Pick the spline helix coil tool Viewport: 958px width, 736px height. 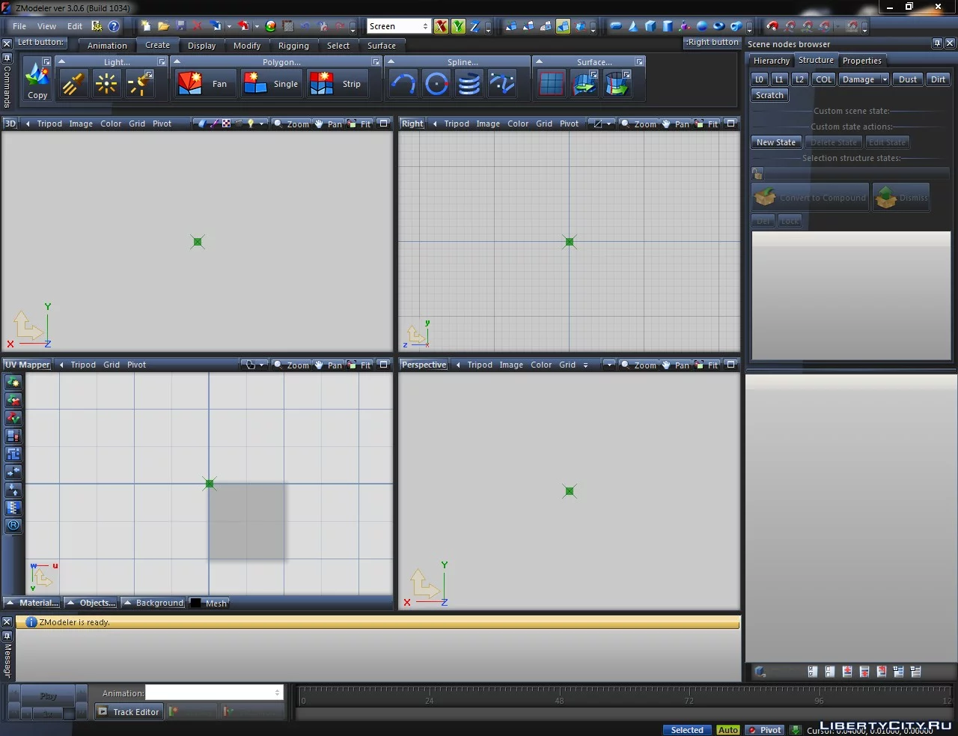(469, 84)
